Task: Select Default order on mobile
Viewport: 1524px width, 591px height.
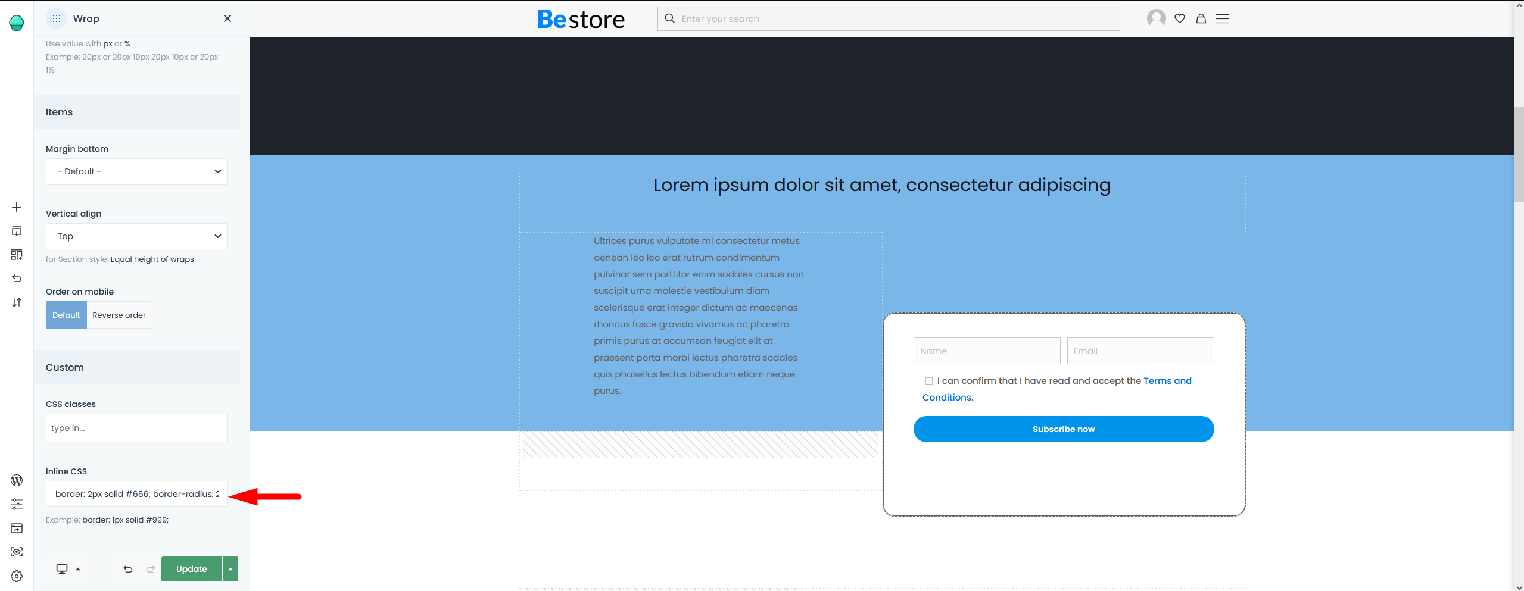Action: [66, 315]
